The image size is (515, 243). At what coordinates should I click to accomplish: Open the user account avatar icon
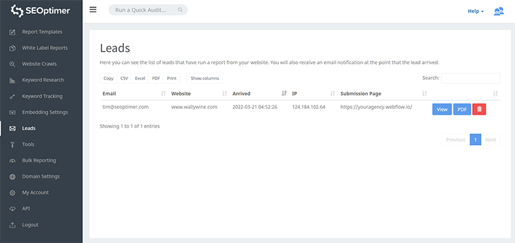498,11
